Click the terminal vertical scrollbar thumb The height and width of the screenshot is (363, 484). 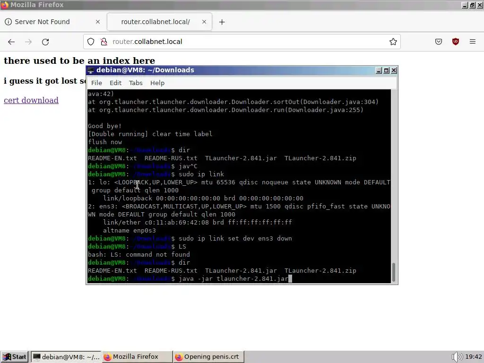tap(394, 272)
